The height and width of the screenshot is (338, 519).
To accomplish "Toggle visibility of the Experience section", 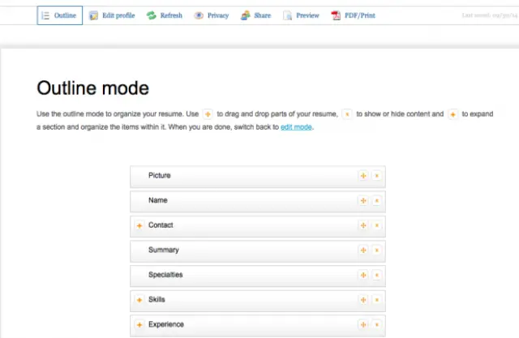I will click(376, 325).
